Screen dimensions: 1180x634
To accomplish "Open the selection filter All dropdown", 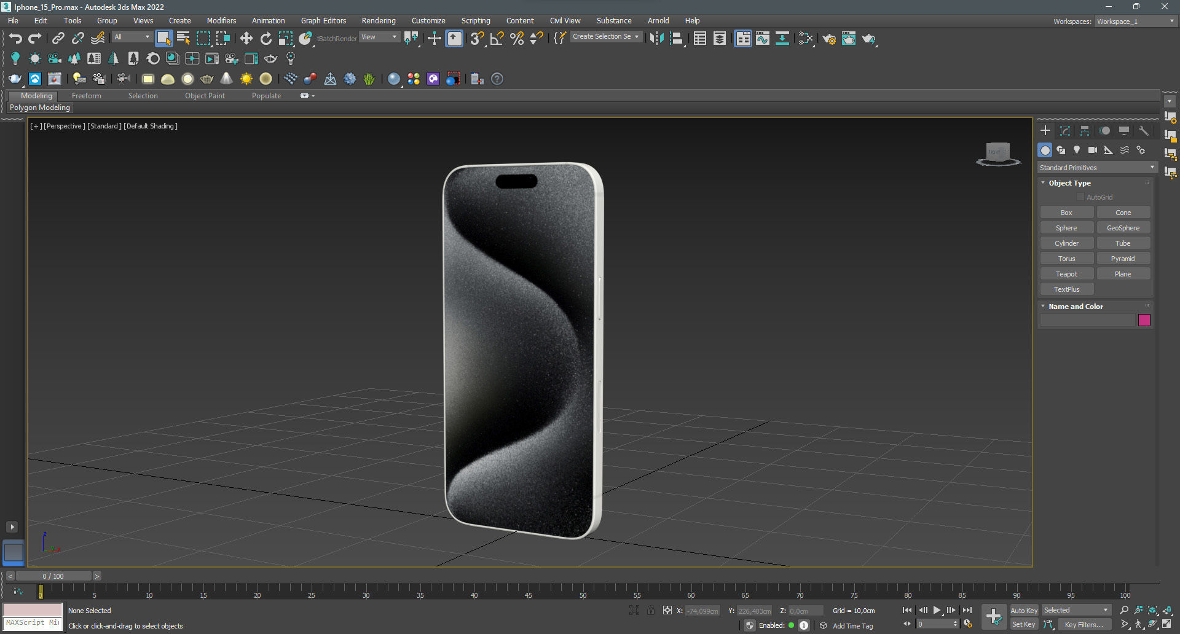I will 132,37.
